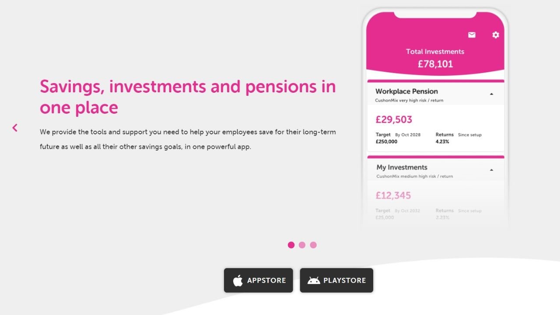Click the Apple logo on AppStore button
The width and height of the screenshot is (560, 315).
click(x=238, y=280)
